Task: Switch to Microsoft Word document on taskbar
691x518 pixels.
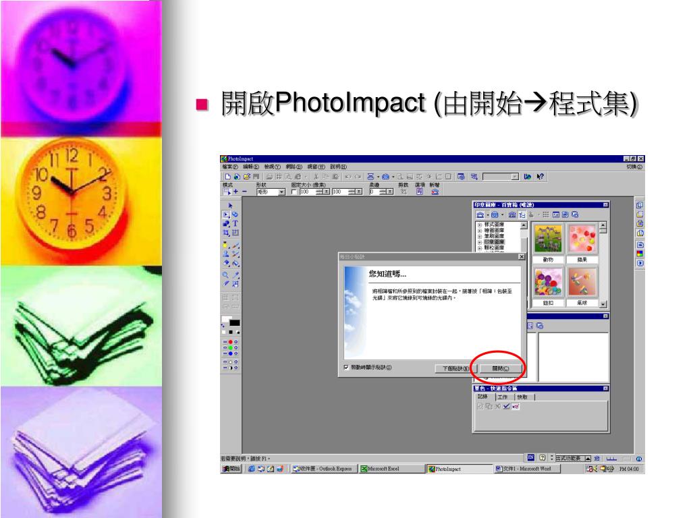Action: 527,469
